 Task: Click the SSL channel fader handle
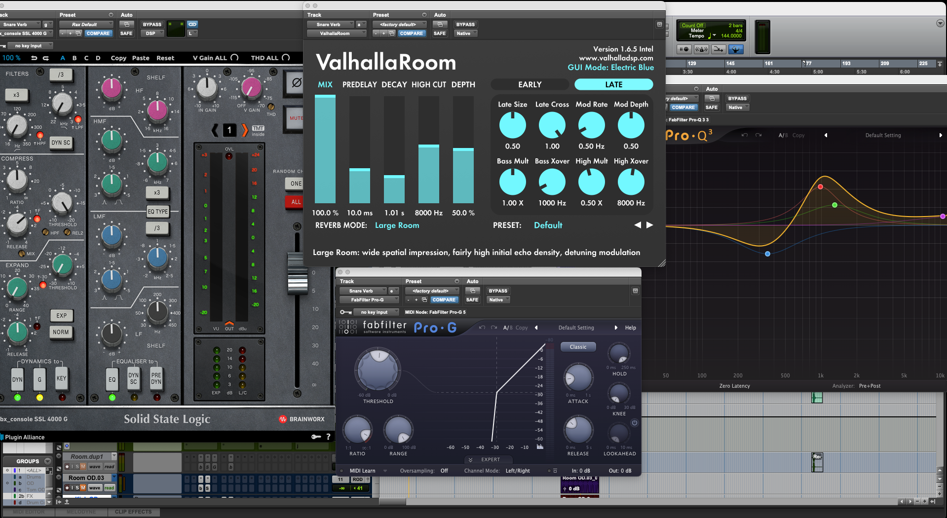click(x=297, y=273)
